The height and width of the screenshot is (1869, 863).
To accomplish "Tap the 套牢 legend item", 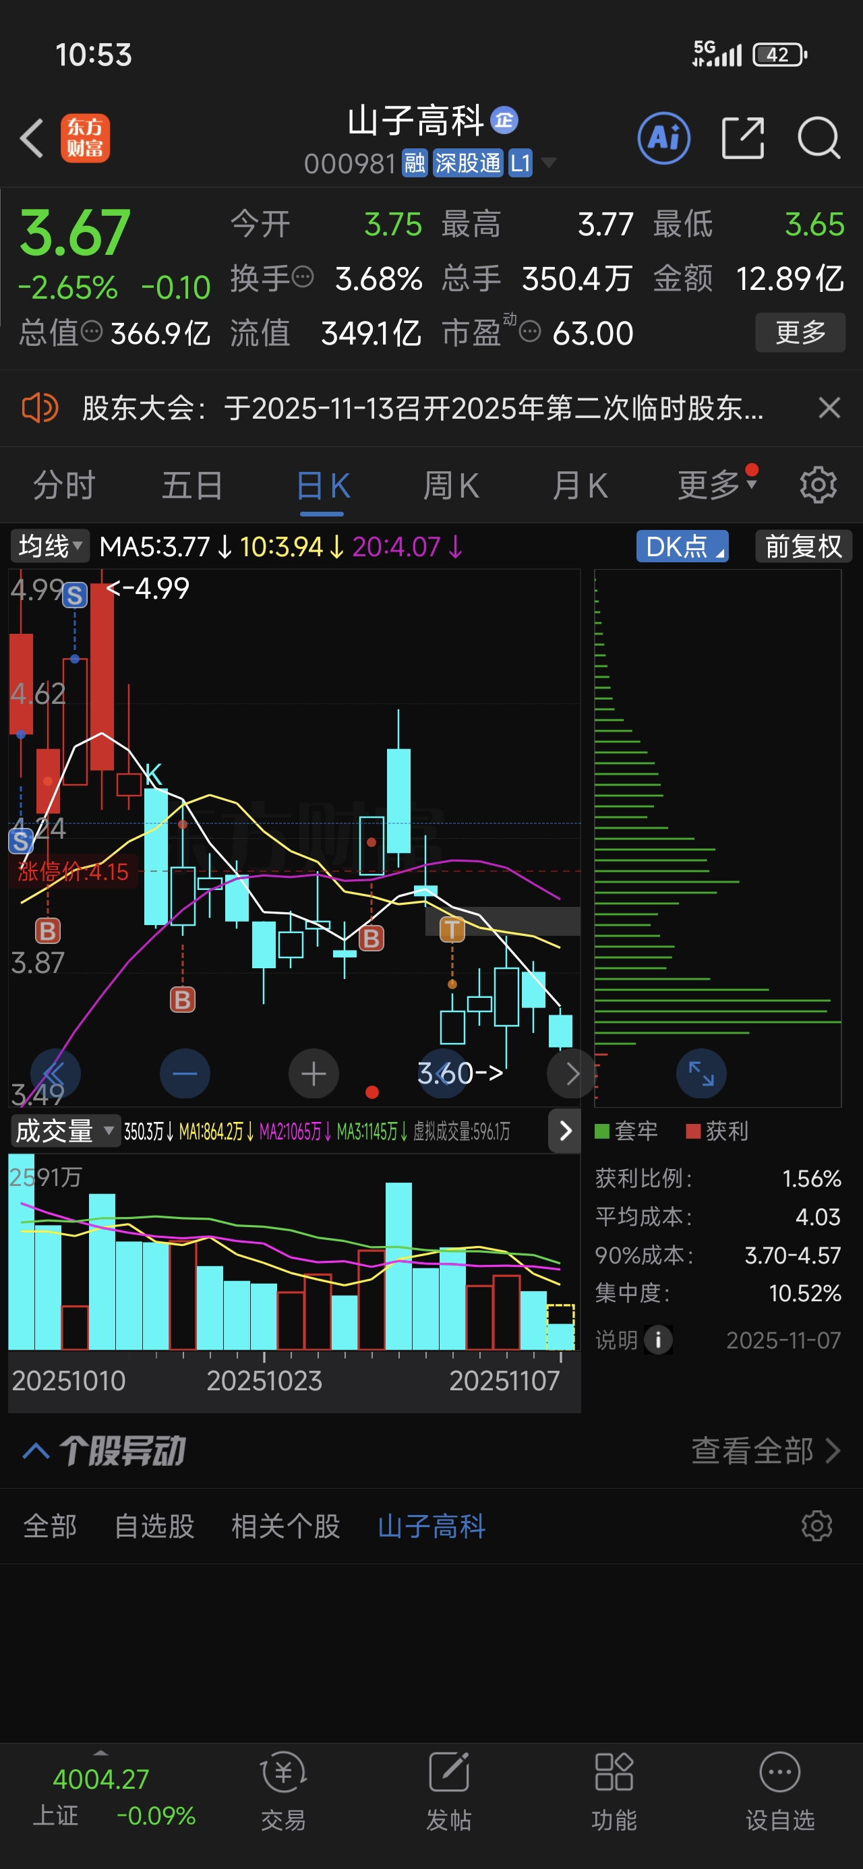I will [x=626, y=1131].
